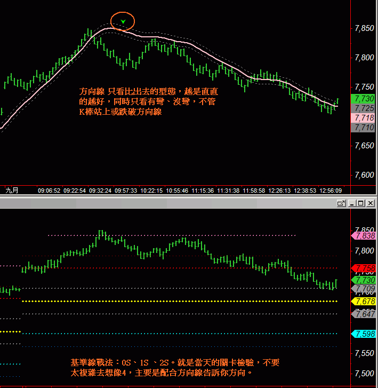Click the 7,850 price label on upper chart axis
The image size is (378, 388).
point(364,28)
